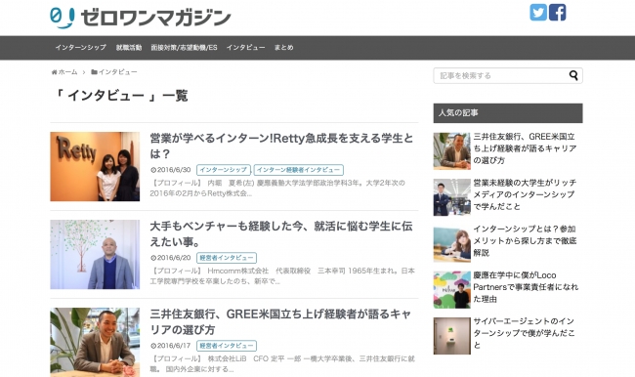
Task: Click the インタビュー breadcrumb link
Action: pyautogui.click(x=118, y=72)
